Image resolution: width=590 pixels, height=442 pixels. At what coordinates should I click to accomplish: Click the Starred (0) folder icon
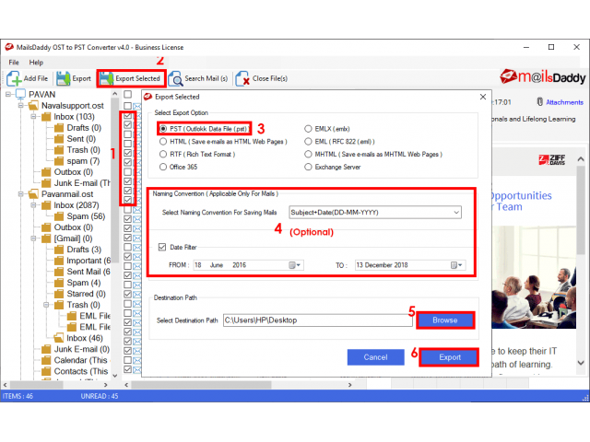[59, 294]
